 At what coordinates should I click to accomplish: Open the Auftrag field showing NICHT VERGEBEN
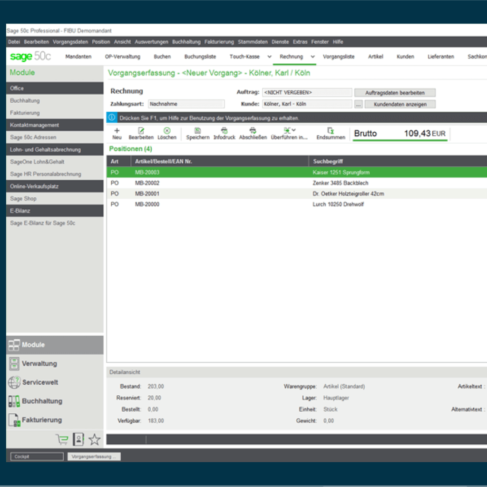[x=307, y=93]
